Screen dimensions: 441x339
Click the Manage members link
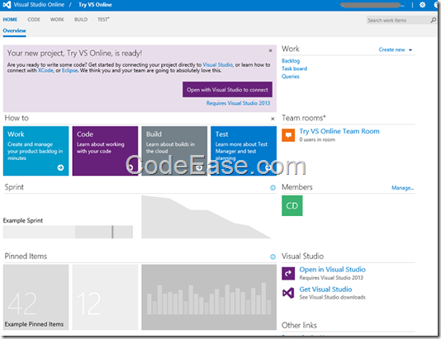[402, 188]
